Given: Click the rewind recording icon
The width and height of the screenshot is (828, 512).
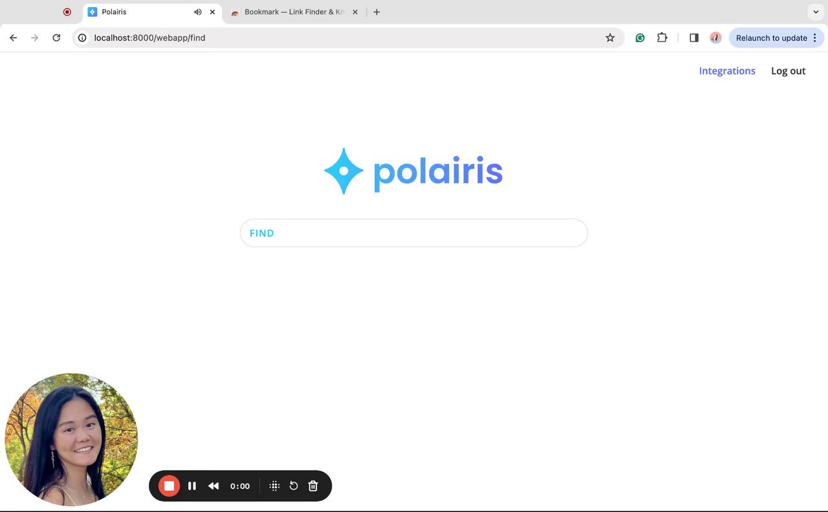Looking at the screenshot, I should 213,485.
